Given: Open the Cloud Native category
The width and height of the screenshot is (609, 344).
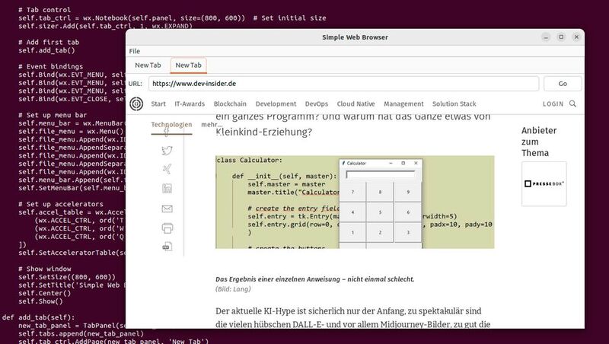Looking at the screenshot, I should [x=356, y=104].
